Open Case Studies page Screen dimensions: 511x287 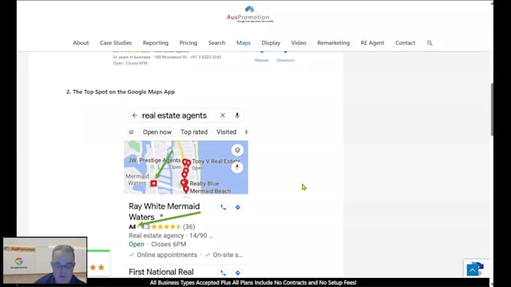(116, 43)
